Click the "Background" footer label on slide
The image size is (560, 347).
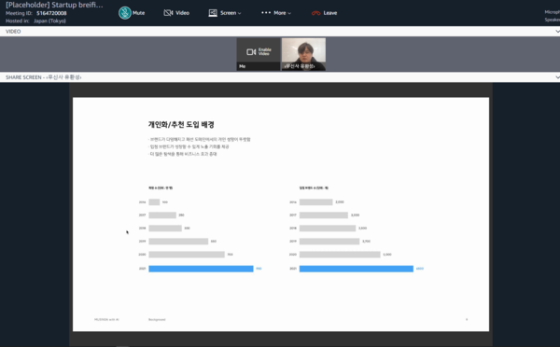(157, 320)
